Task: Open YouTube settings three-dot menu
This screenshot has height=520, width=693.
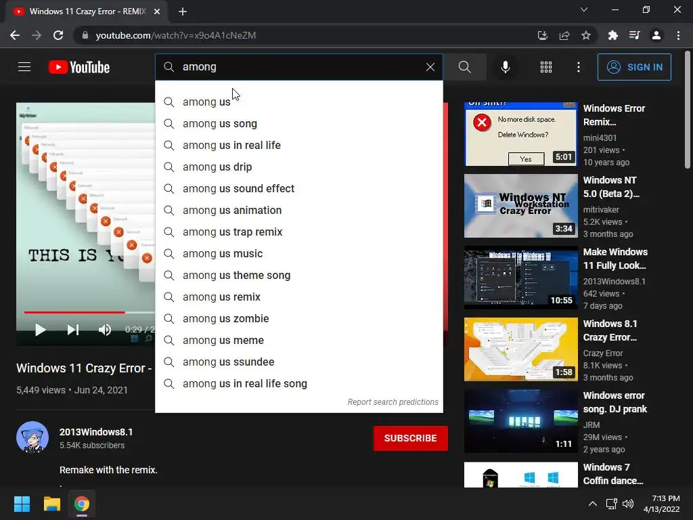Action: (x=579, y=67)
